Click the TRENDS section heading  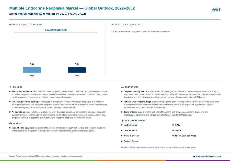(17, 124)
